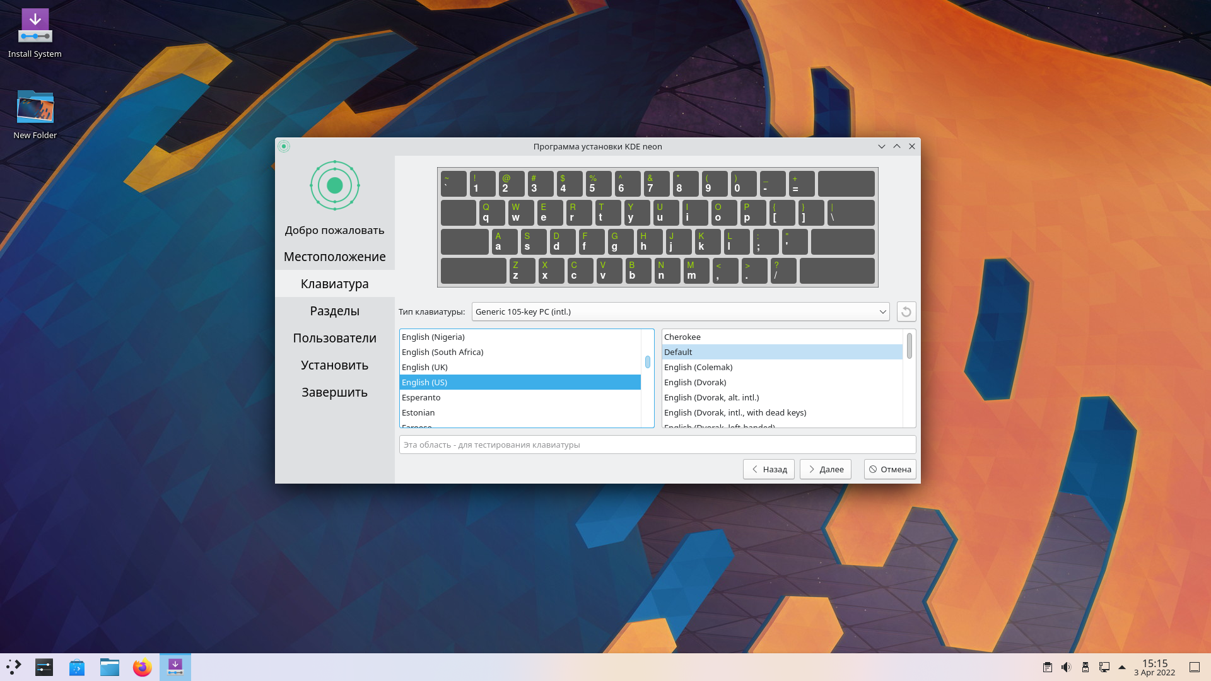The width and height of the screenshot is (1211, 681).
Task: Go to the Установить step
Action: coord(335,365)
